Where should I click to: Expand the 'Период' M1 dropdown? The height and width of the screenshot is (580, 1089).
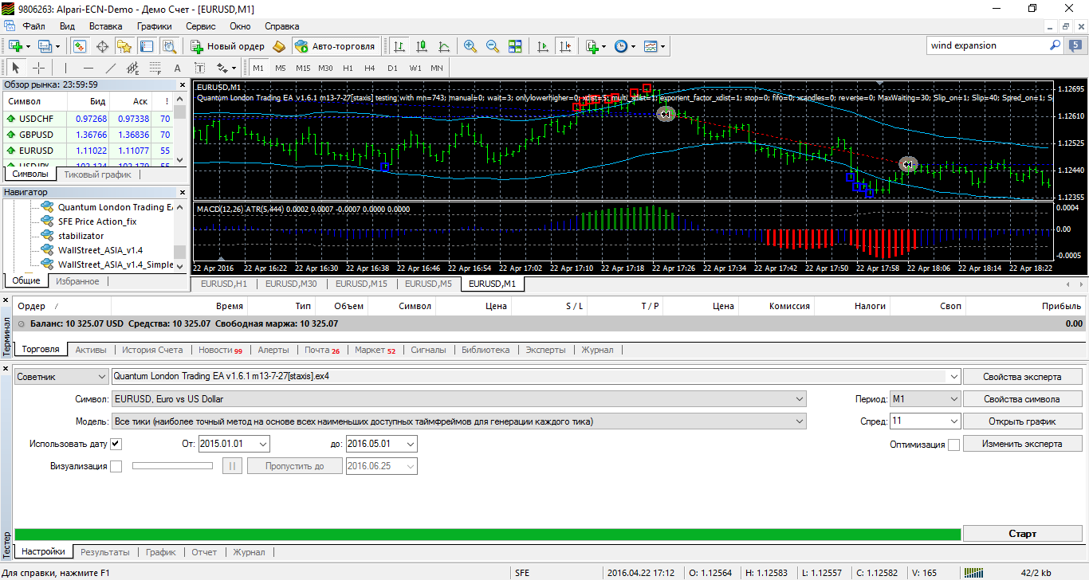pyautogui.click(x=925, y=399)
